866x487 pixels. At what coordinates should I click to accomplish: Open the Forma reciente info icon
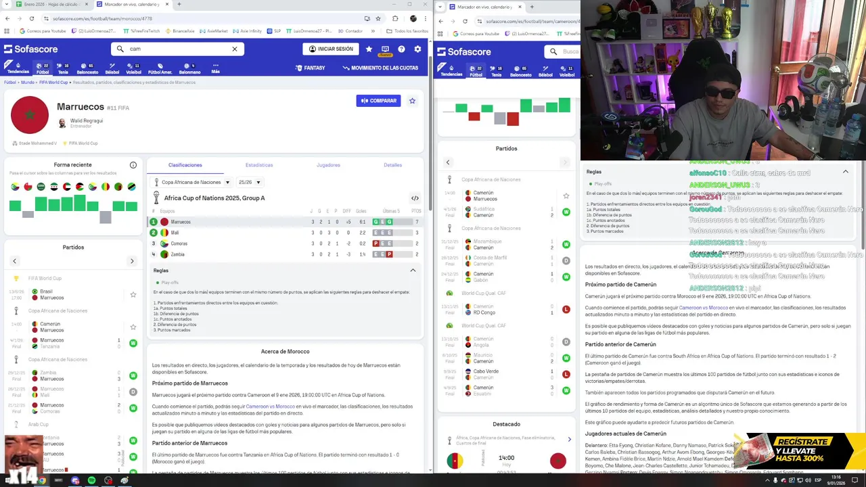[x=133, y=165]
